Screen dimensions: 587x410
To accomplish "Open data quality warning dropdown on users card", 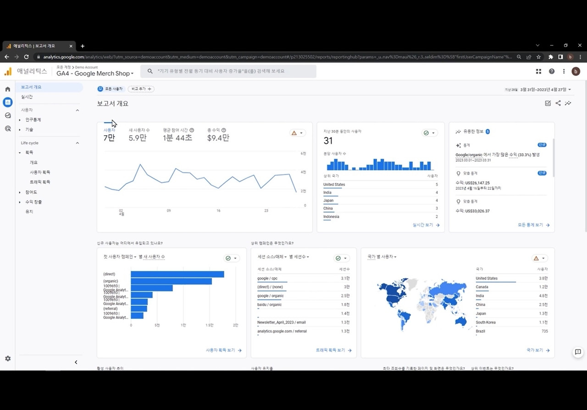I will coord(298,133).
